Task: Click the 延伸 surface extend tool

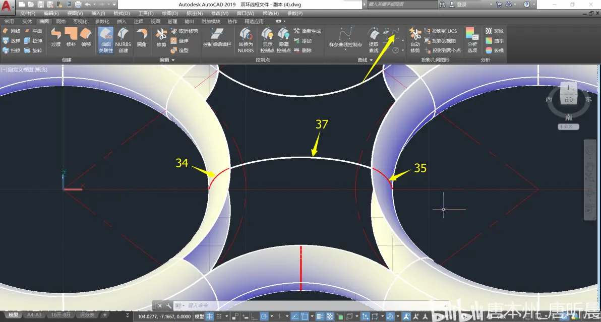Action: [x=179, y=41]
